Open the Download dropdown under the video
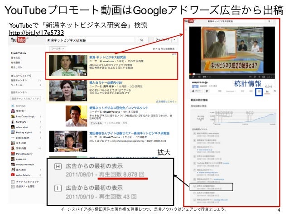The image size is (289, 217). point(231,91)
